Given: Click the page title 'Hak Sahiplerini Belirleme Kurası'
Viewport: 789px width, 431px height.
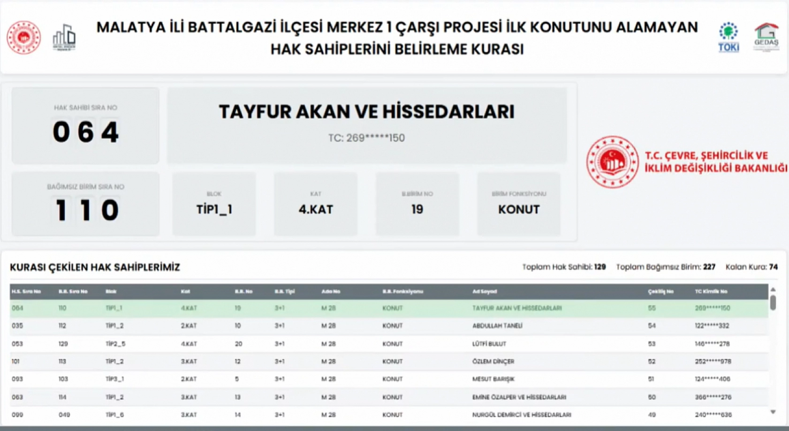Looking at the screenshot, I should tap(397, 49).
